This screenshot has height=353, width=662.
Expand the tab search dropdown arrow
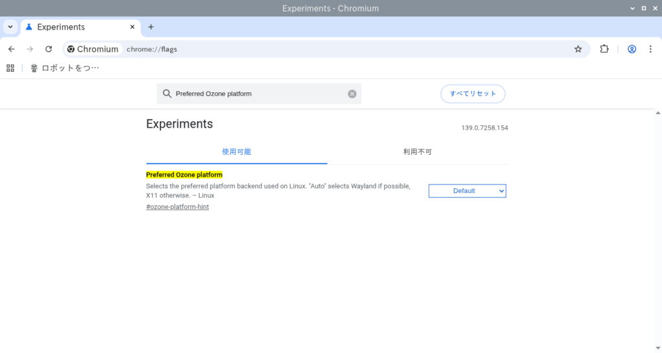tap(10, 27)
